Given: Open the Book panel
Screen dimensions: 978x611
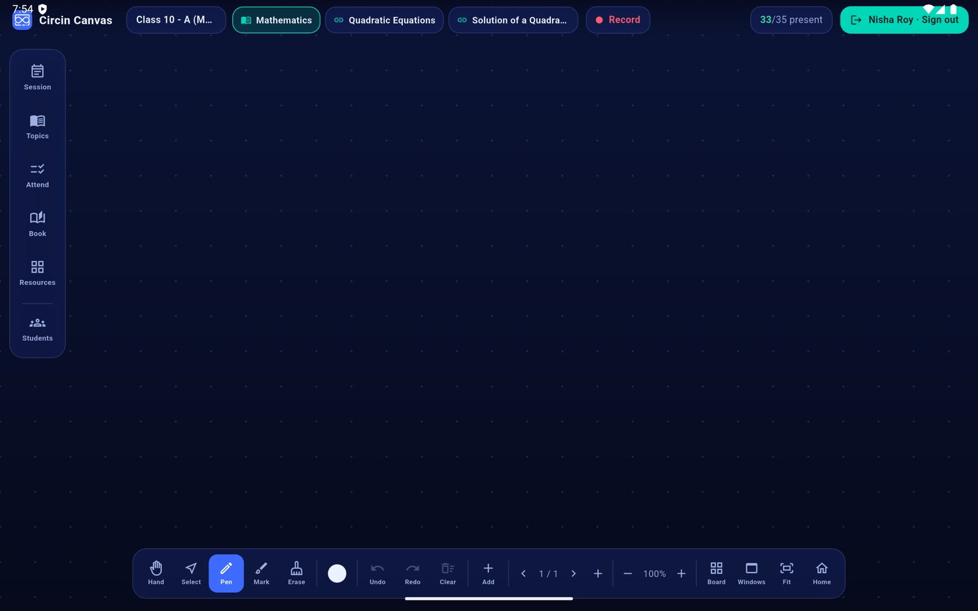Looking at the screenshot, I should tap(37, 224).
